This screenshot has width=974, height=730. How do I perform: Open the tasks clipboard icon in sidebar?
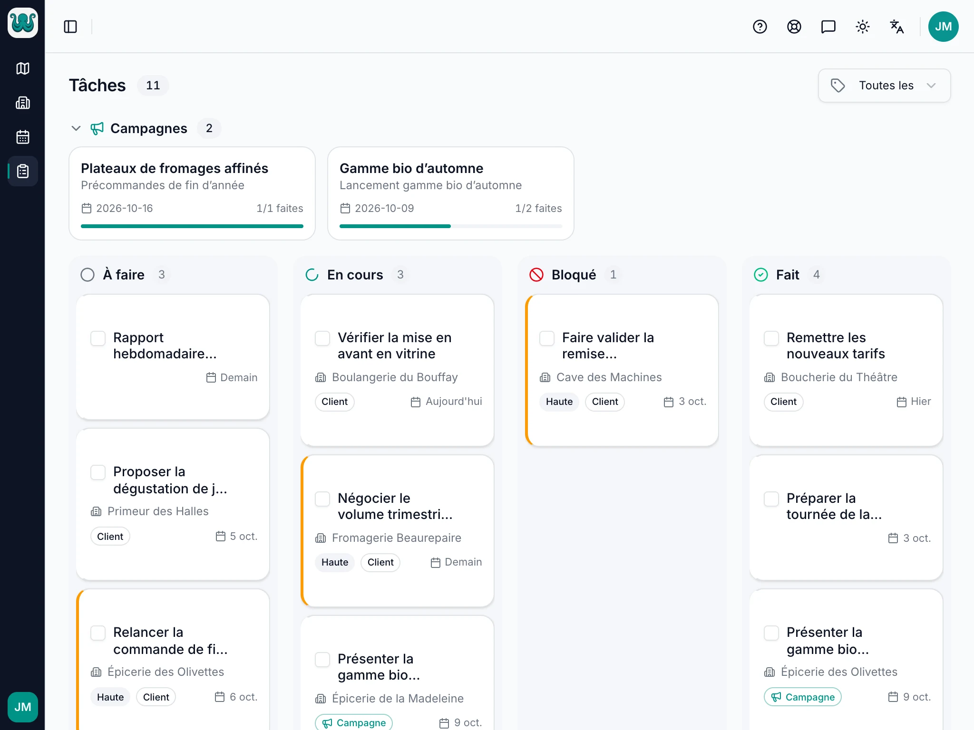coord(23,171)
